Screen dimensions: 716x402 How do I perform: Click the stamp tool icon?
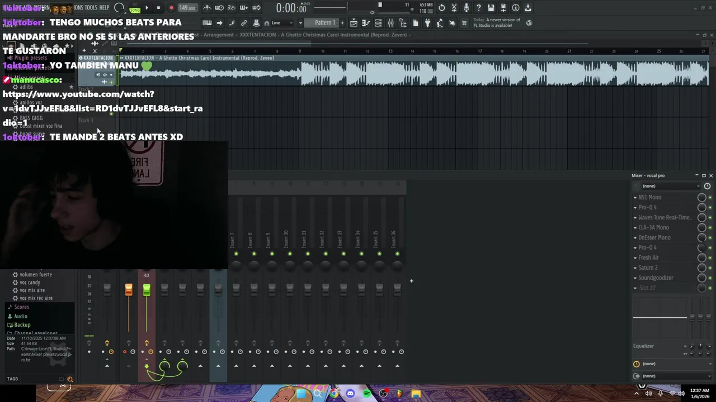[256, 23]
